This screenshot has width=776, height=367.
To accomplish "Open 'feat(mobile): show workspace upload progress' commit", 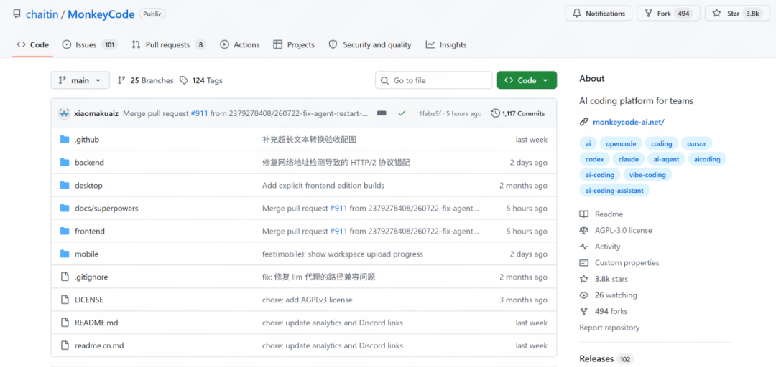I will (343, 254).
